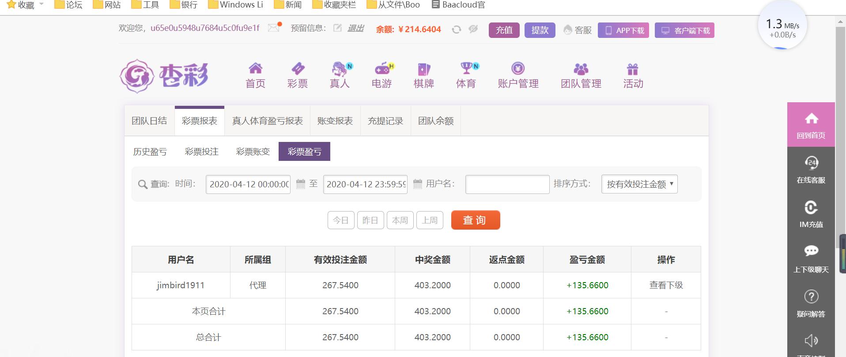Open end date calendar picker
The height and width of the screenshot is (357, 846).
[418, 184]
